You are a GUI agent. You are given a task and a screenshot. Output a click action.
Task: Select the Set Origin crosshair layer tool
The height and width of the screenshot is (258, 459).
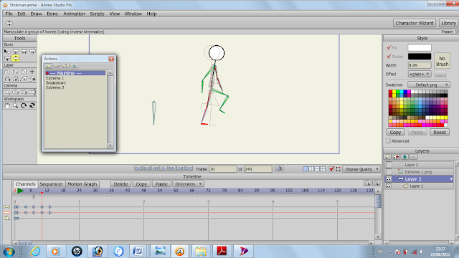[x=32, y=72]
